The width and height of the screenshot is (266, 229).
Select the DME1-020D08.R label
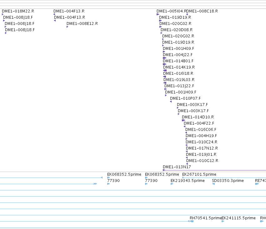pos(177,30)
